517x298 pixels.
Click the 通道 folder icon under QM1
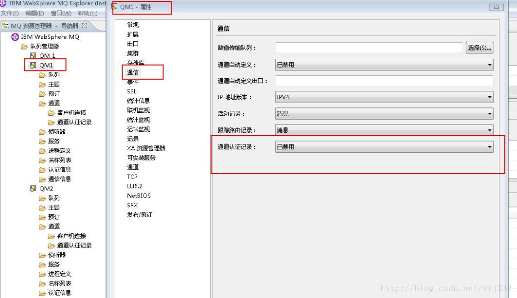(x=42, y=104)
